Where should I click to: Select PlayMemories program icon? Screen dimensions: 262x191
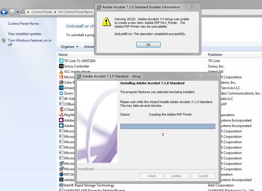click(x=61, y=115)
